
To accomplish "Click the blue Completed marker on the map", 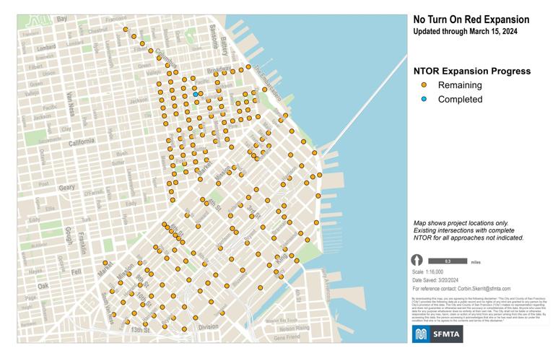I will coord(195,94).
